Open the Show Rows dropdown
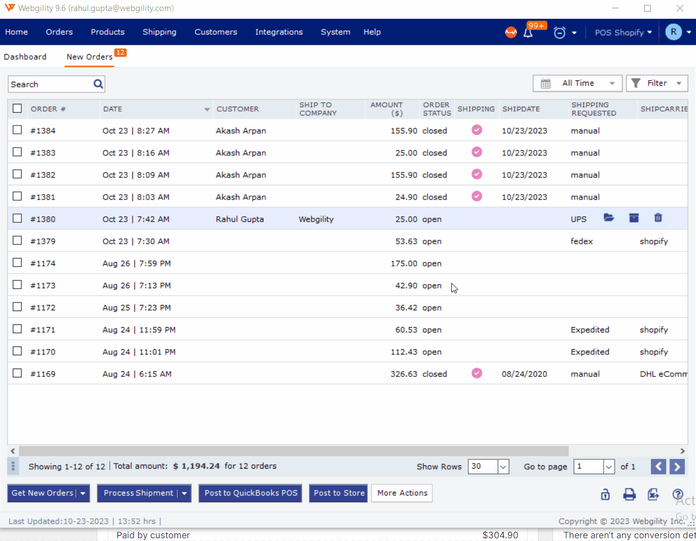This screenshot has width=696, height=541. [488, 466]
